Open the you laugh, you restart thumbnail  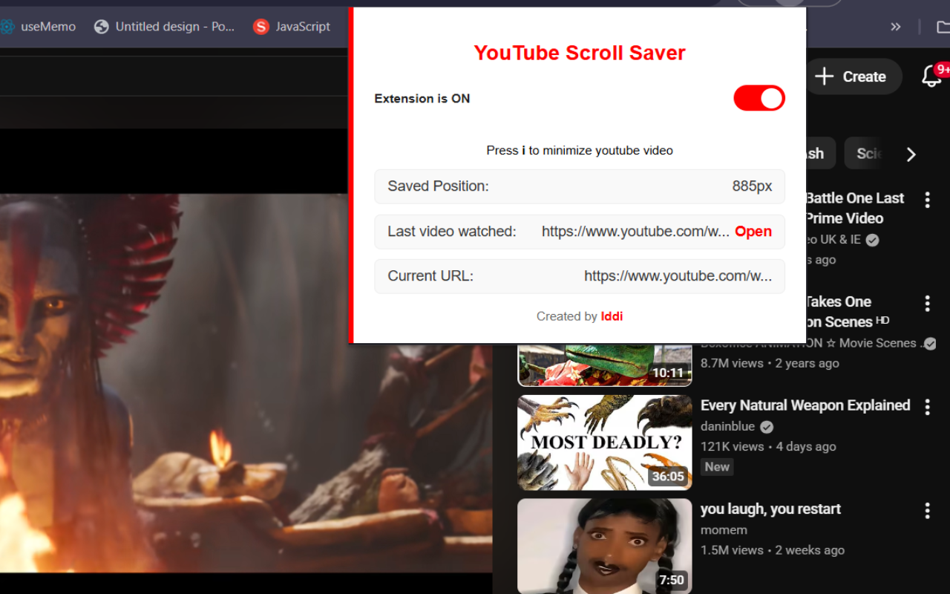[x=604, y=546]
